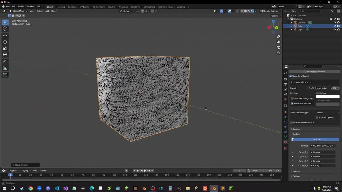Screen dimensions: 342x192
Task: Click the Light Color swatch
Action: coord(328,97)
